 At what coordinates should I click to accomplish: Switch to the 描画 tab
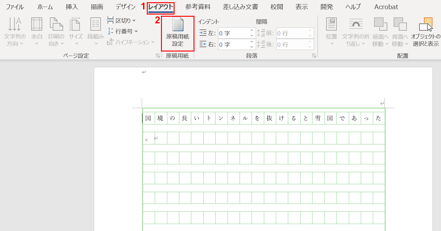(x=97, y=7)
